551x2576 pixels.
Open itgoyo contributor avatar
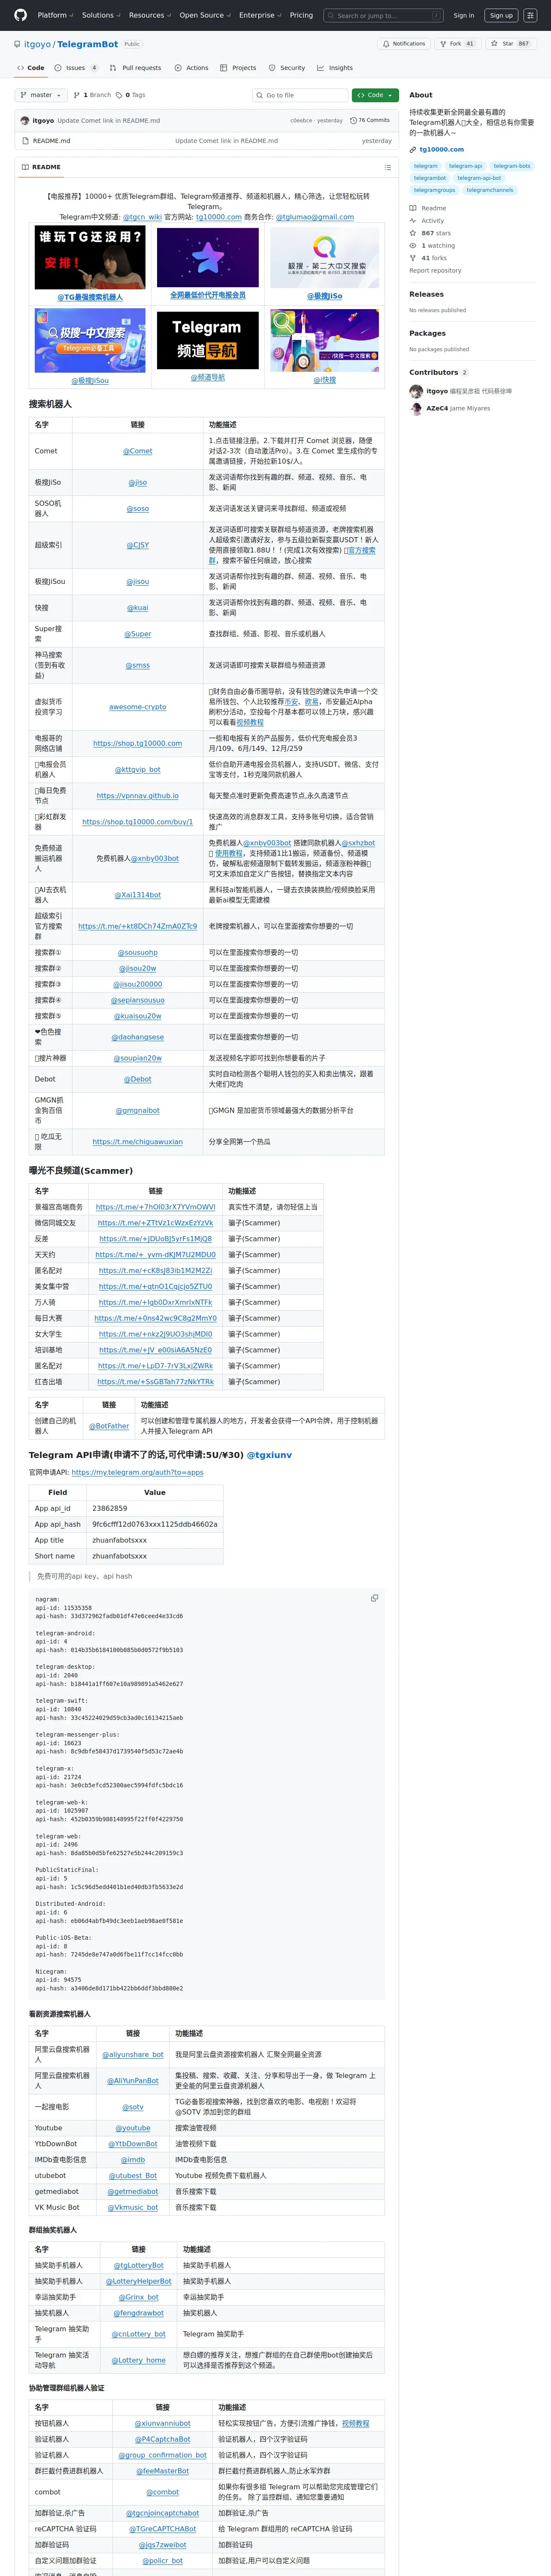coord(416,391)
